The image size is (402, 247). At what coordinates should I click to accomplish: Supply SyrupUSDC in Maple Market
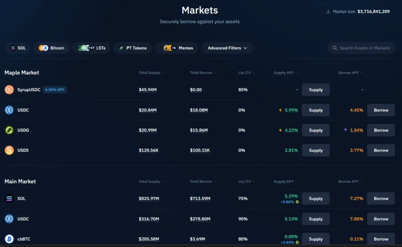[x=316, y=90]
